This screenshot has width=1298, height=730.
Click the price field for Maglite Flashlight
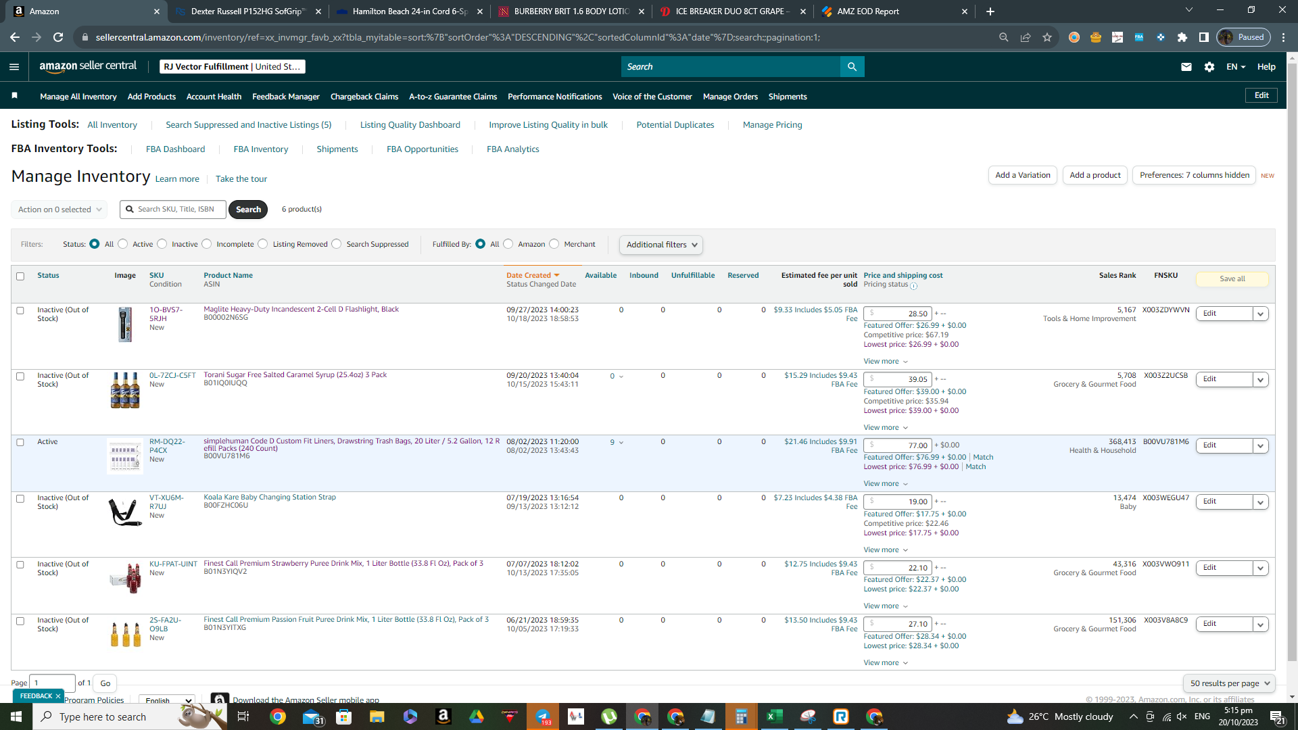pos(898,314)
